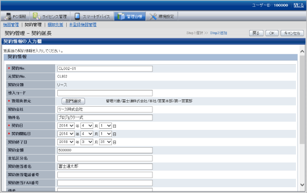Click the 契約金額 input field
The image size is (307, 193).
point(105,150)
